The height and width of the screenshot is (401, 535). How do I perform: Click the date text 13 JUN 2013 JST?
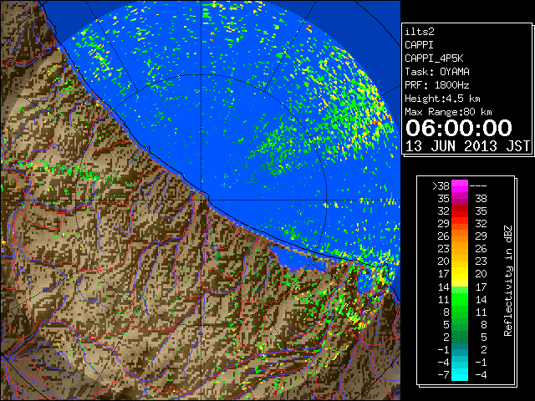467,146
